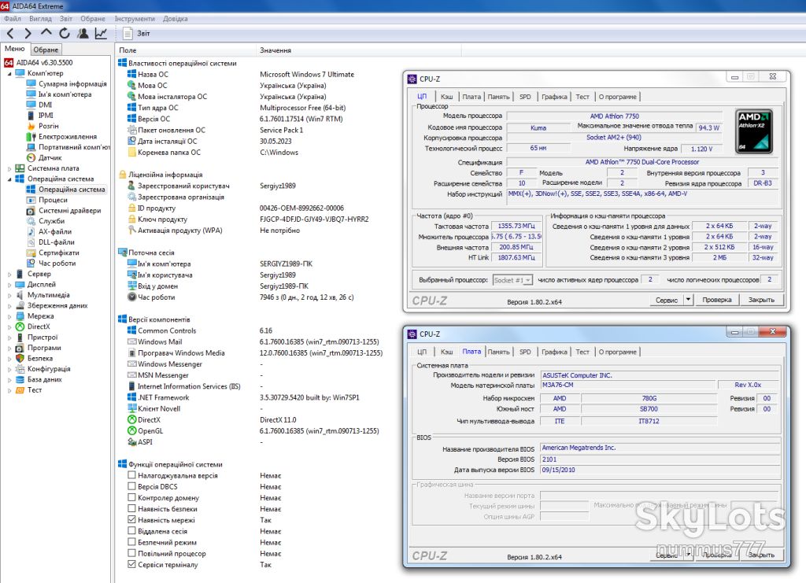806x583 pixels.
Task: Click the Сервис button in top CPU-Z
Action: coord(667,300)
